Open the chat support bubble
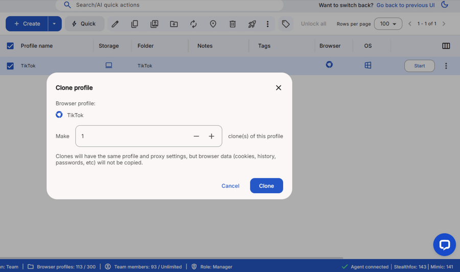Image resolution: width=460 pixels, height=272 pixels. pyautogui.click(x=444, y=245)
